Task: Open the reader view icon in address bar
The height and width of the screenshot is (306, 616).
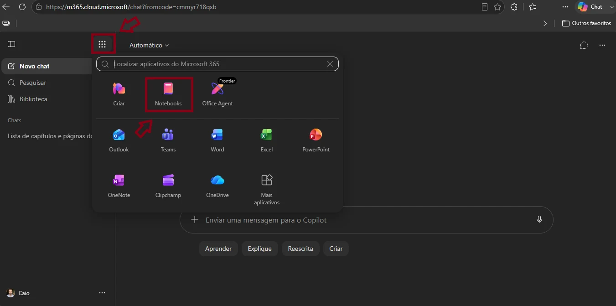Action: click(x=485, y=7)
